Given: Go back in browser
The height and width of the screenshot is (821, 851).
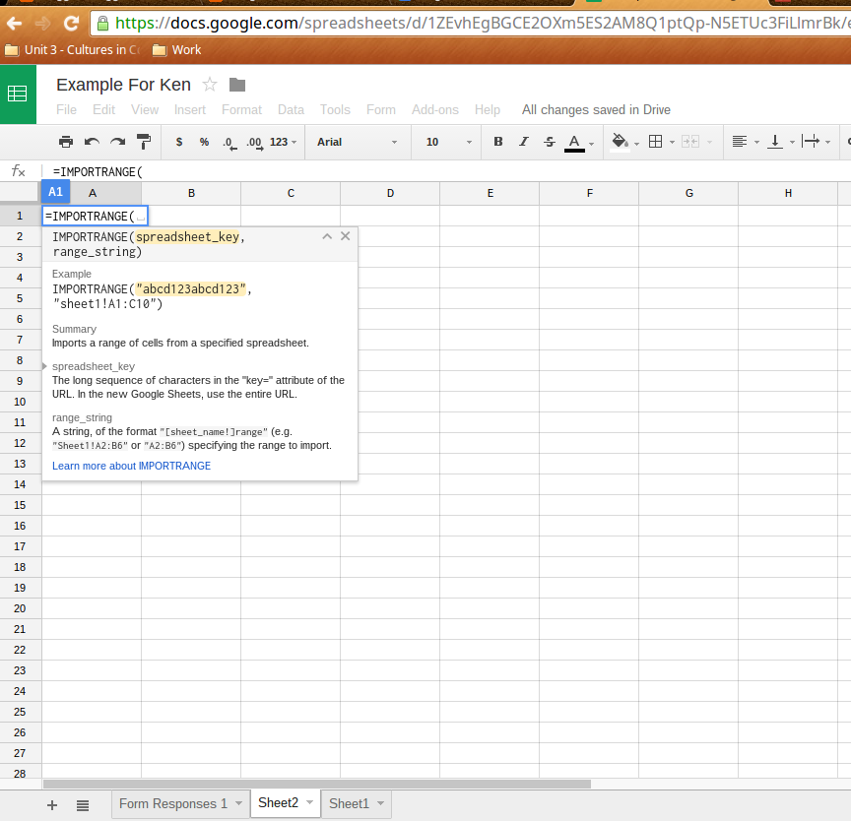Looking at the screenshot, I should coord(15,24).
